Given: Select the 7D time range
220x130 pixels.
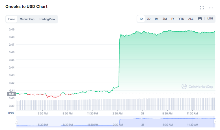Looking at the screenshot, I should pos(148,19).
